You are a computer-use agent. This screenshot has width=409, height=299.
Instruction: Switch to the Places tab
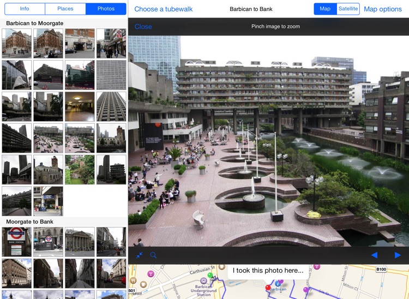tap(65, 9)
